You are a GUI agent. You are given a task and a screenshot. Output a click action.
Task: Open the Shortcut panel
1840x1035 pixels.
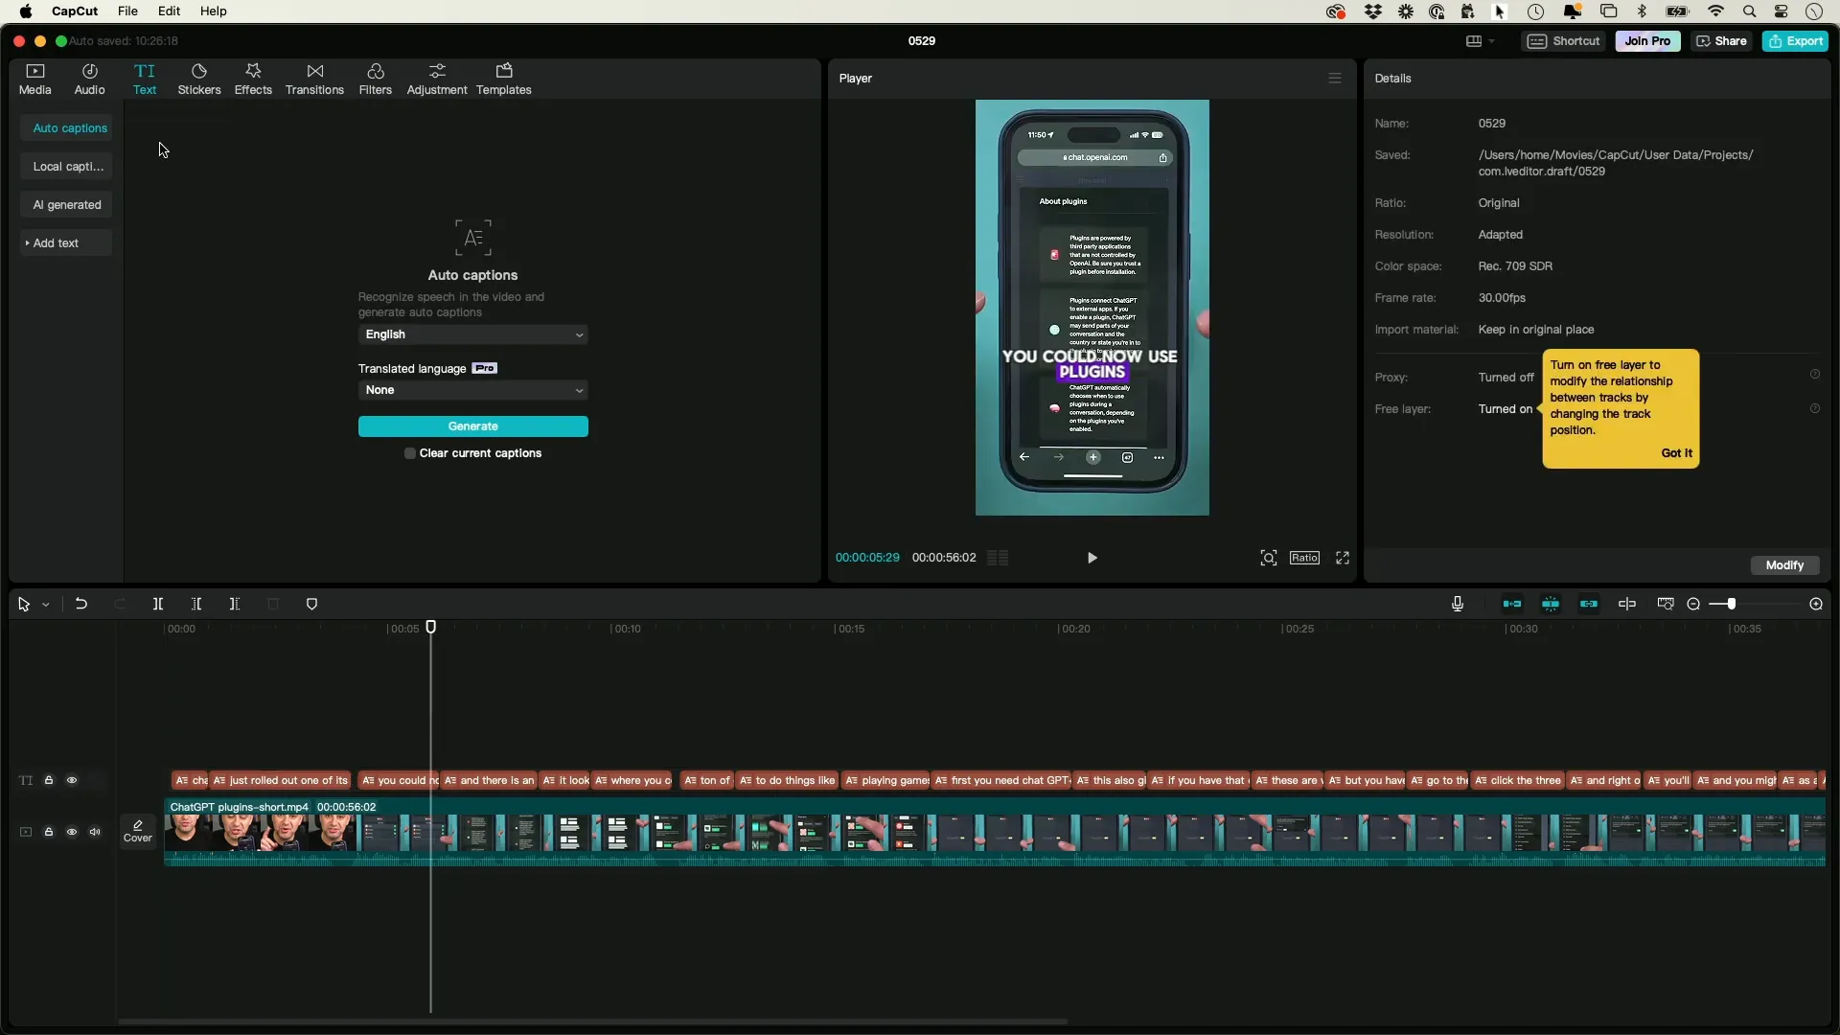coord(1564,41)
